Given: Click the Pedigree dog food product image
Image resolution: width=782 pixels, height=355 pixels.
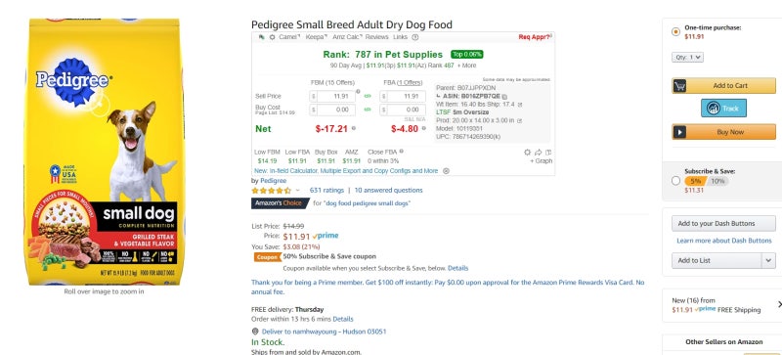Looking at the screenshot, I should (x=104, y=152).
